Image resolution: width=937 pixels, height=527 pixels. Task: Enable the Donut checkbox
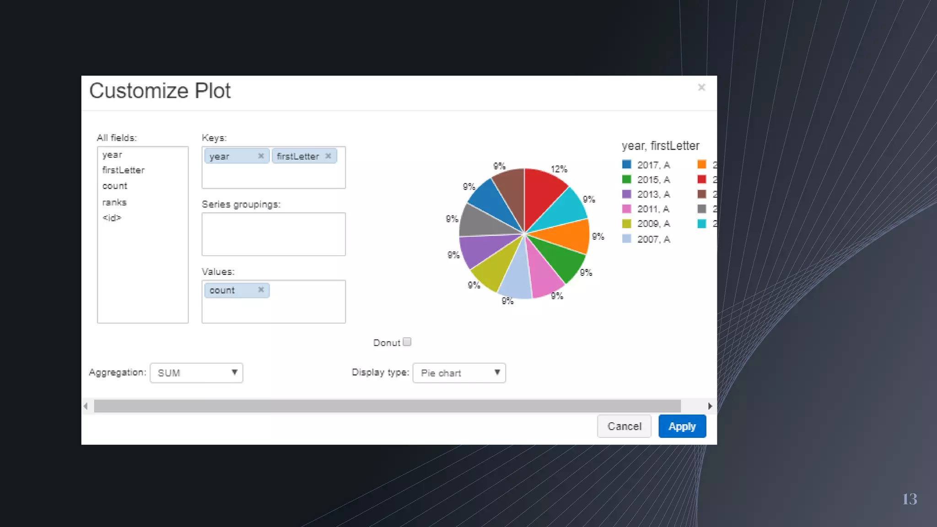[407, 342]
